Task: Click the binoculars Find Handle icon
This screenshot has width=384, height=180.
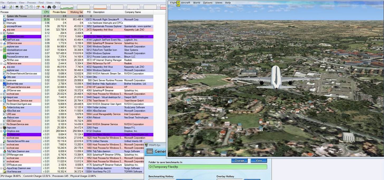Action: click(49, 7)
